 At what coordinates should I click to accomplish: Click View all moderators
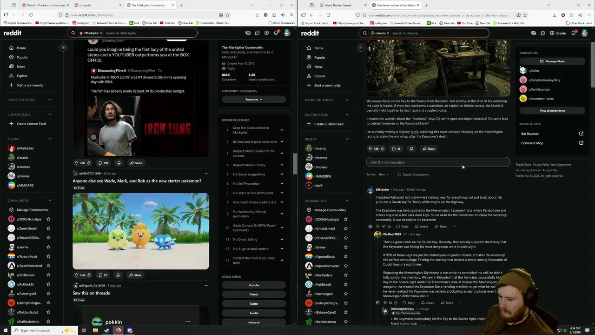(x=552, y=110)
